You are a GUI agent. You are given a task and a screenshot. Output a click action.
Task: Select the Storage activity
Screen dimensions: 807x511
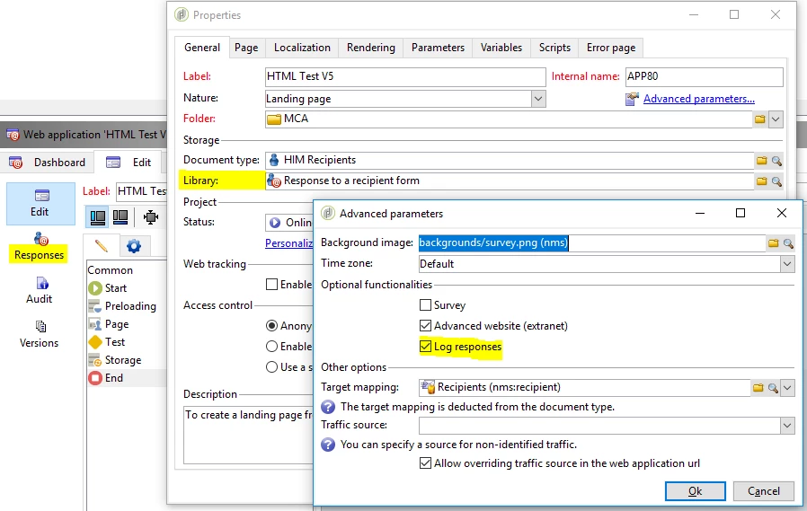coord(115,360)
